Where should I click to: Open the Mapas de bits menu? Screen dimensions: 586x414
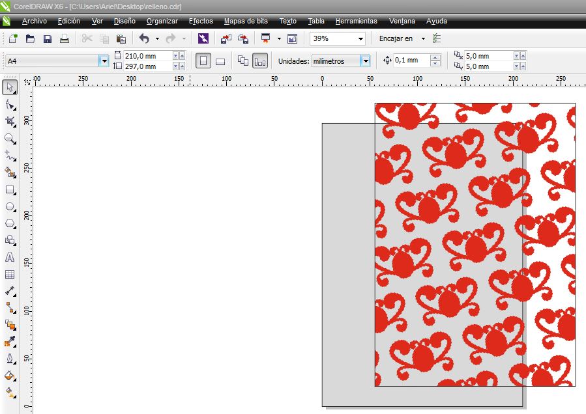coord(246,21)
